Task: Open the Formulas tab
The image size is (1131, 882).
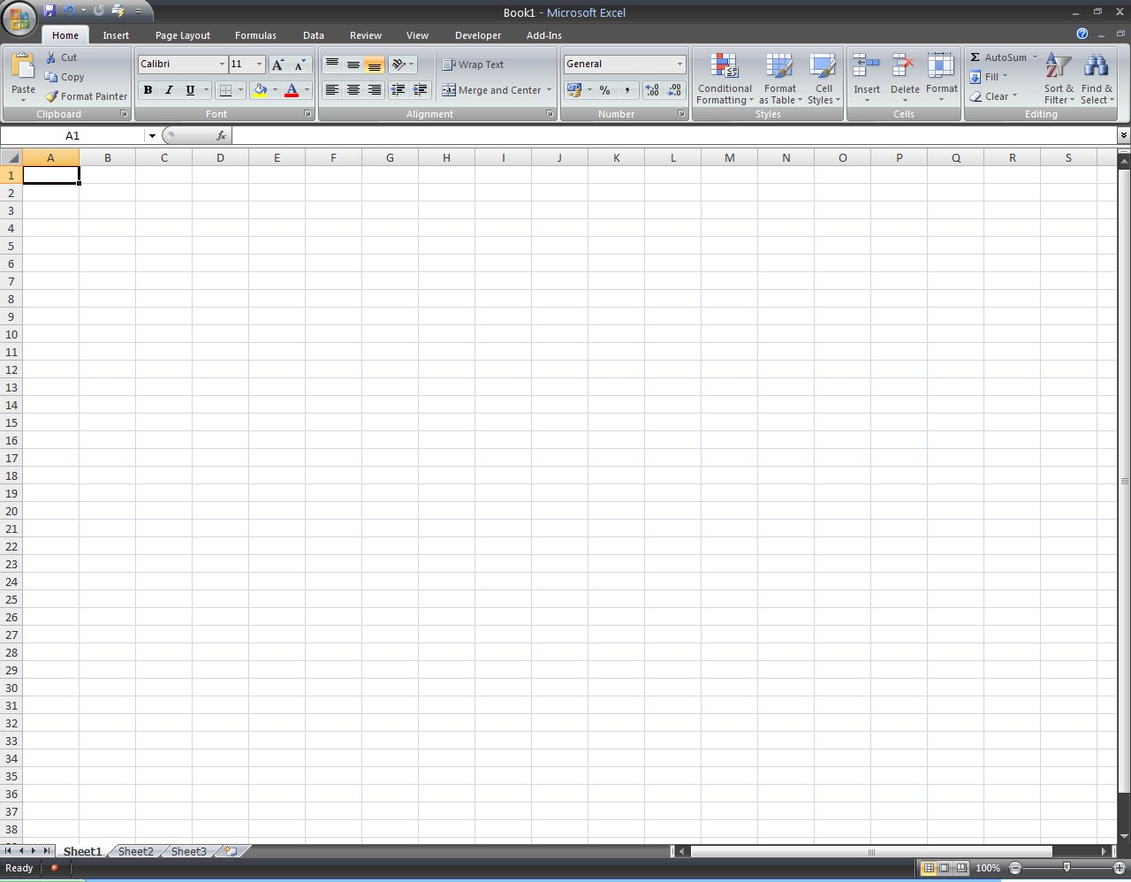Action: 255,35
